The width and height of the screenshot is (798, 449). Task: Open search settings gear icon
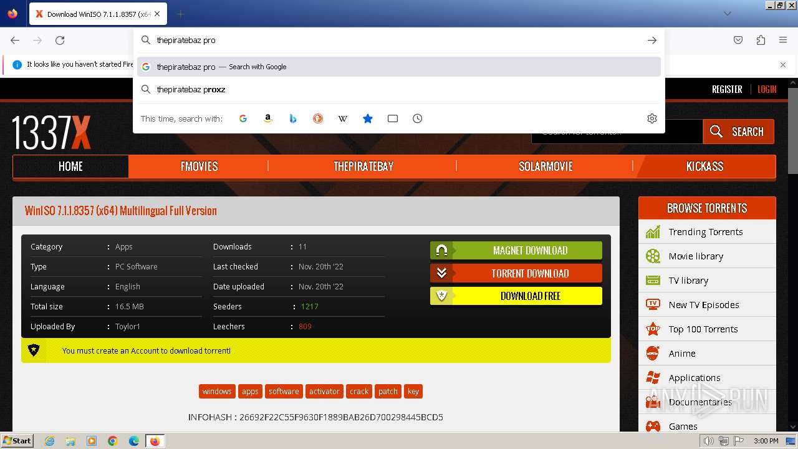(652, 118)
